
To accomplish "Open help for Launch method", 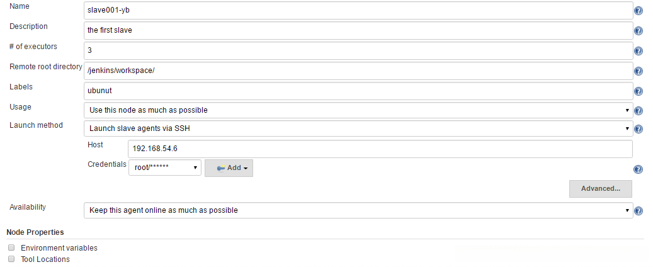I will pyautogui.click(x=639, y=130).
